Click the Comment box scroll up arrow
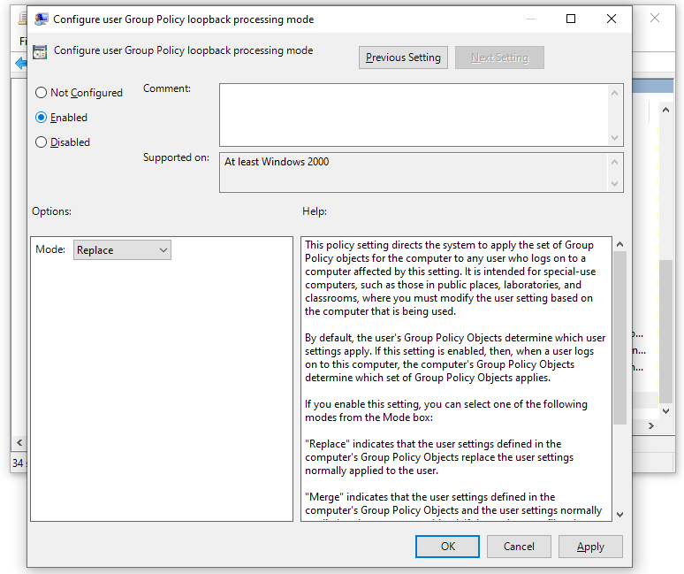Viewport: 684px width, 574px height. point(615,93)
